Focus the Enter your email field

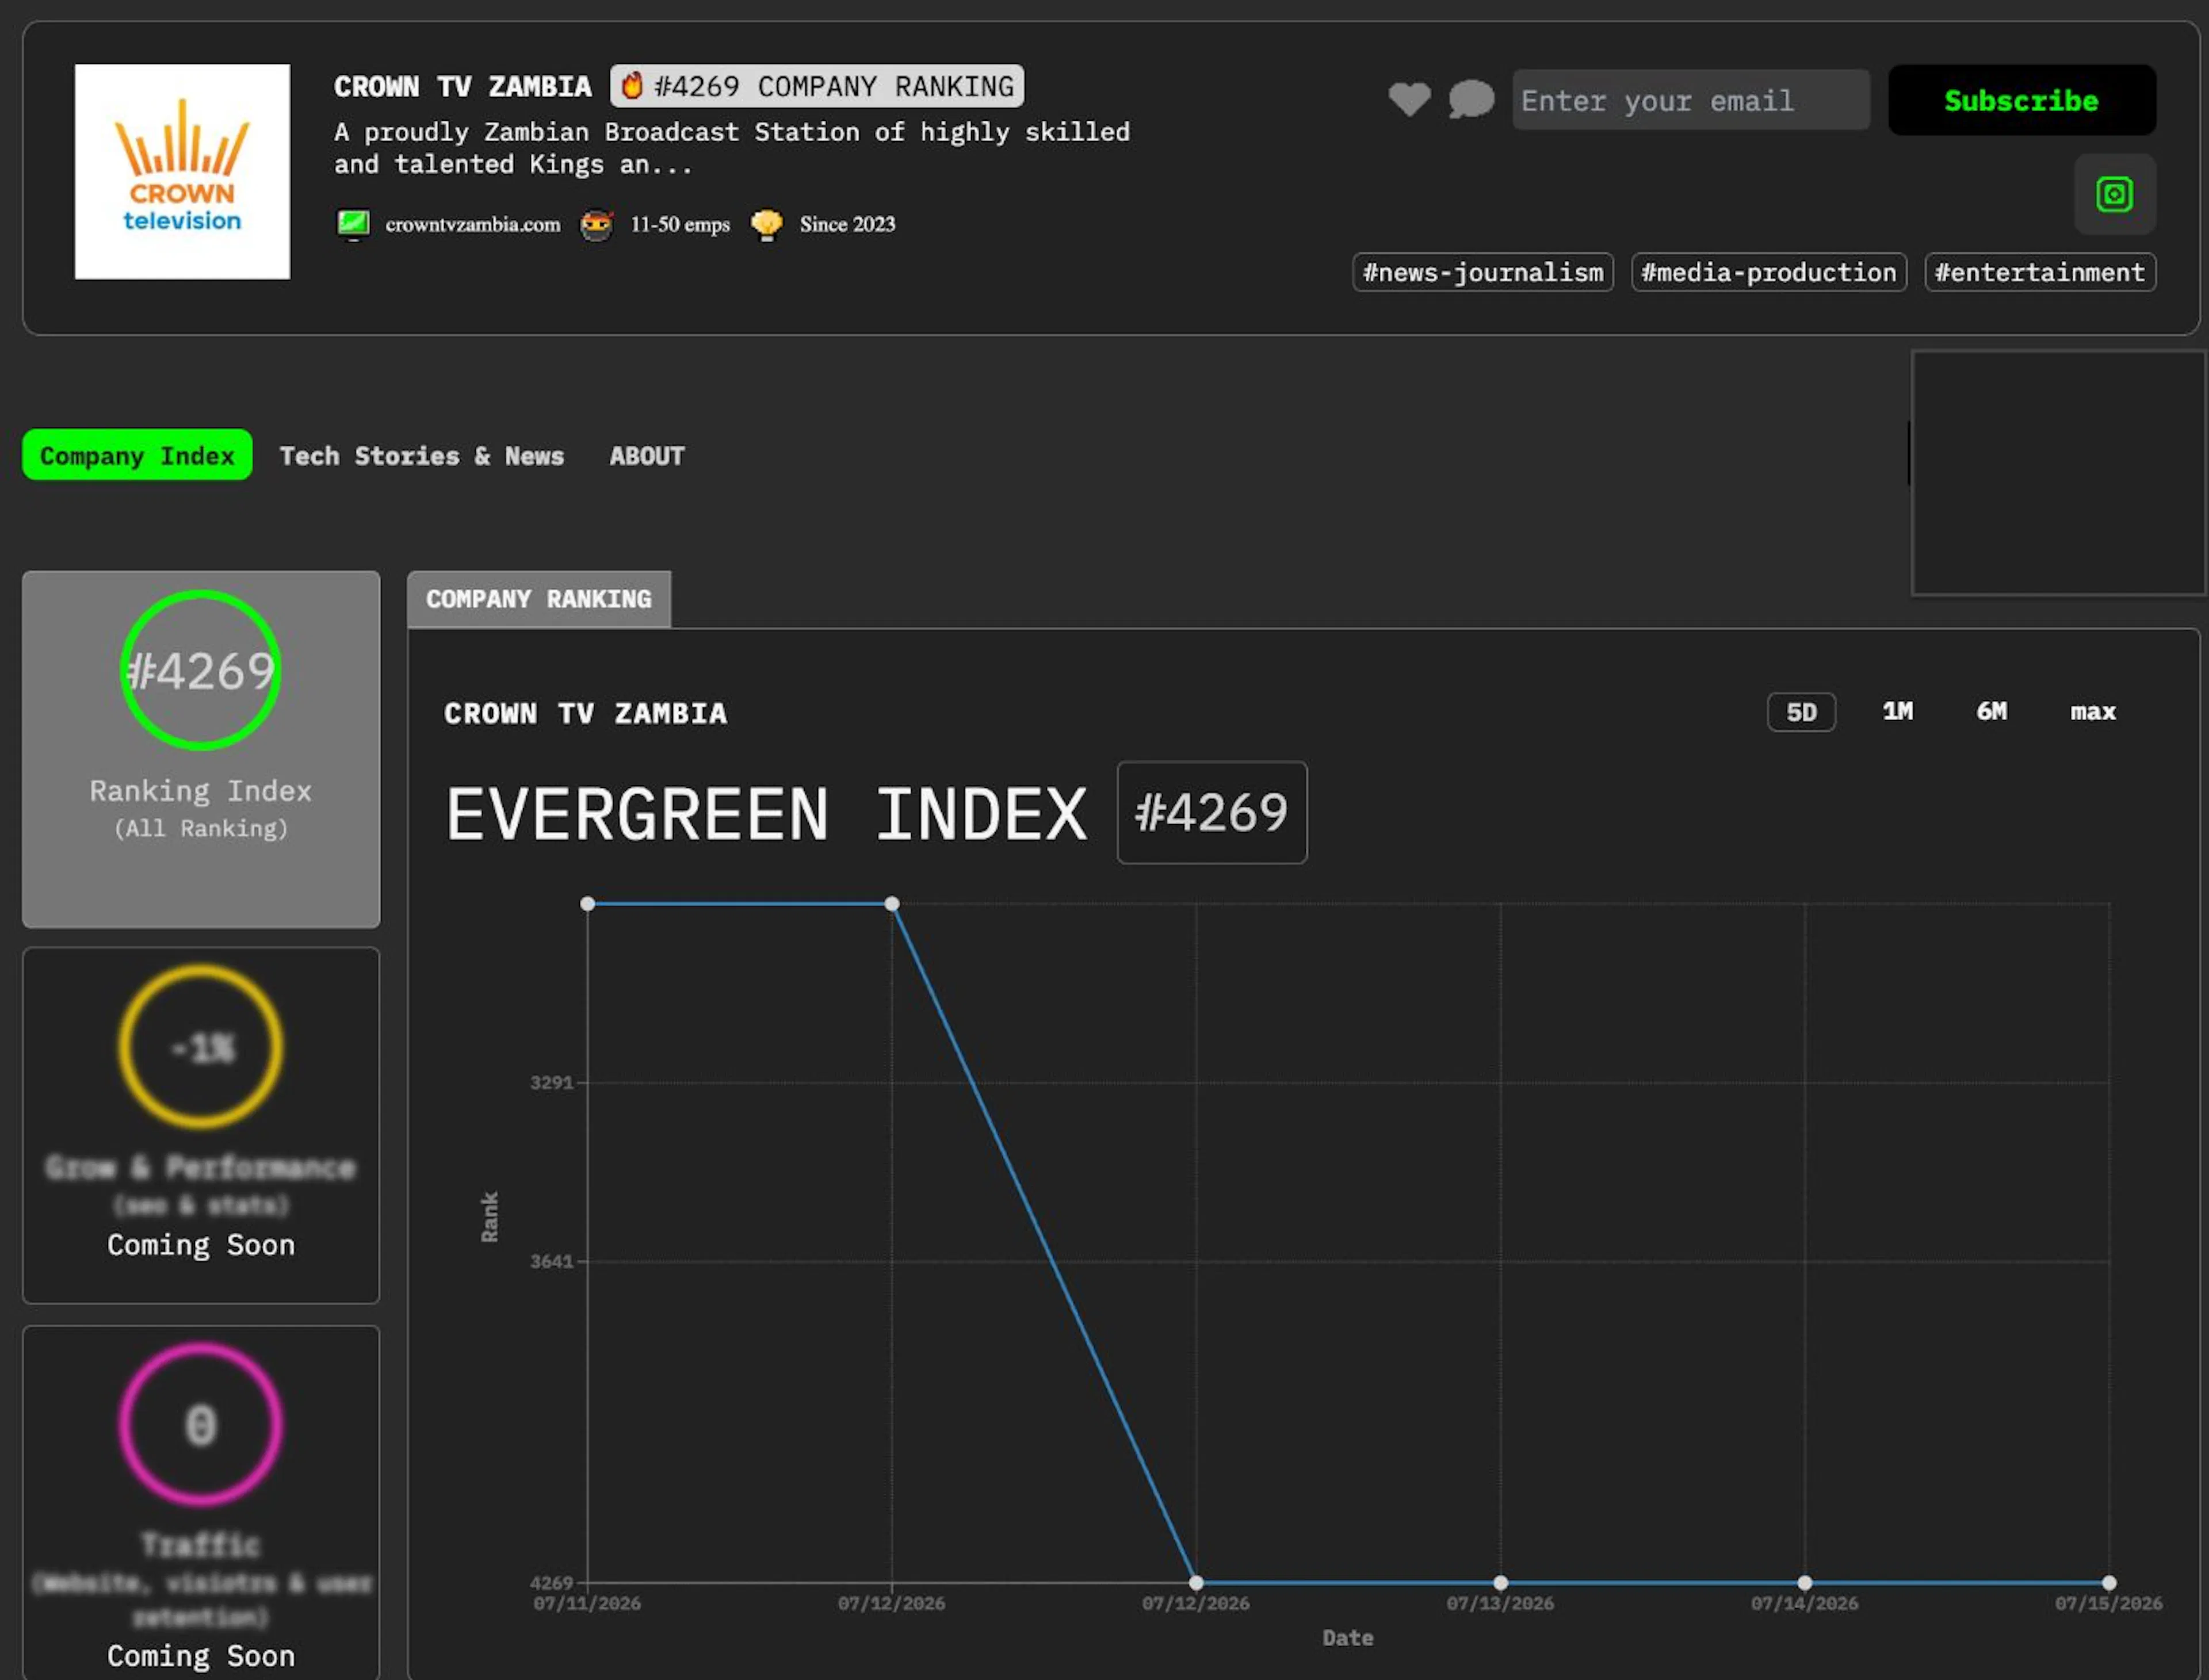pos(1690,100)
